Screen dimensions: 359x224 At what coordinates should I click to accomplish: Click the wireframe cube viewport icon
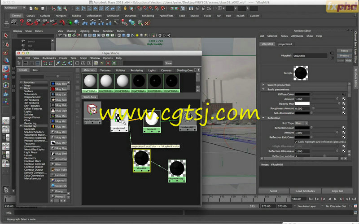click(x=119, y=35)
